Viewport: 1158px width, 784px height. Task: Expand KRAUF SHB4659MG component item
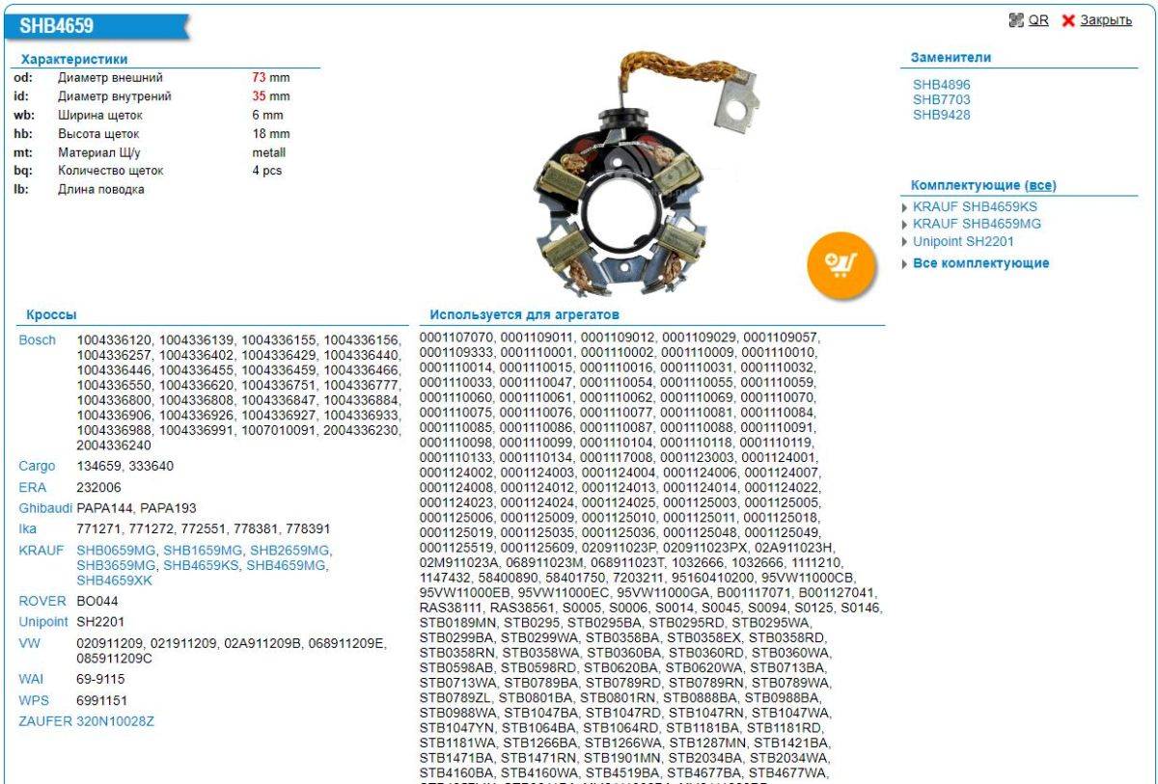tap(977, 224)
